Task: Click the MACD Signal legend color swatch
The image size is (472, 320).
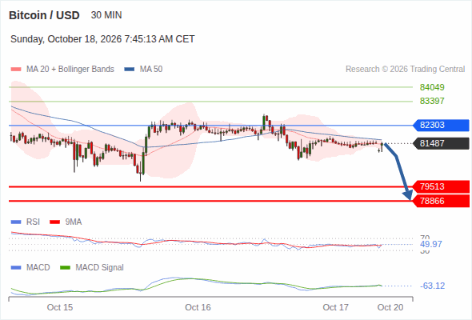Action: (65, 268)
